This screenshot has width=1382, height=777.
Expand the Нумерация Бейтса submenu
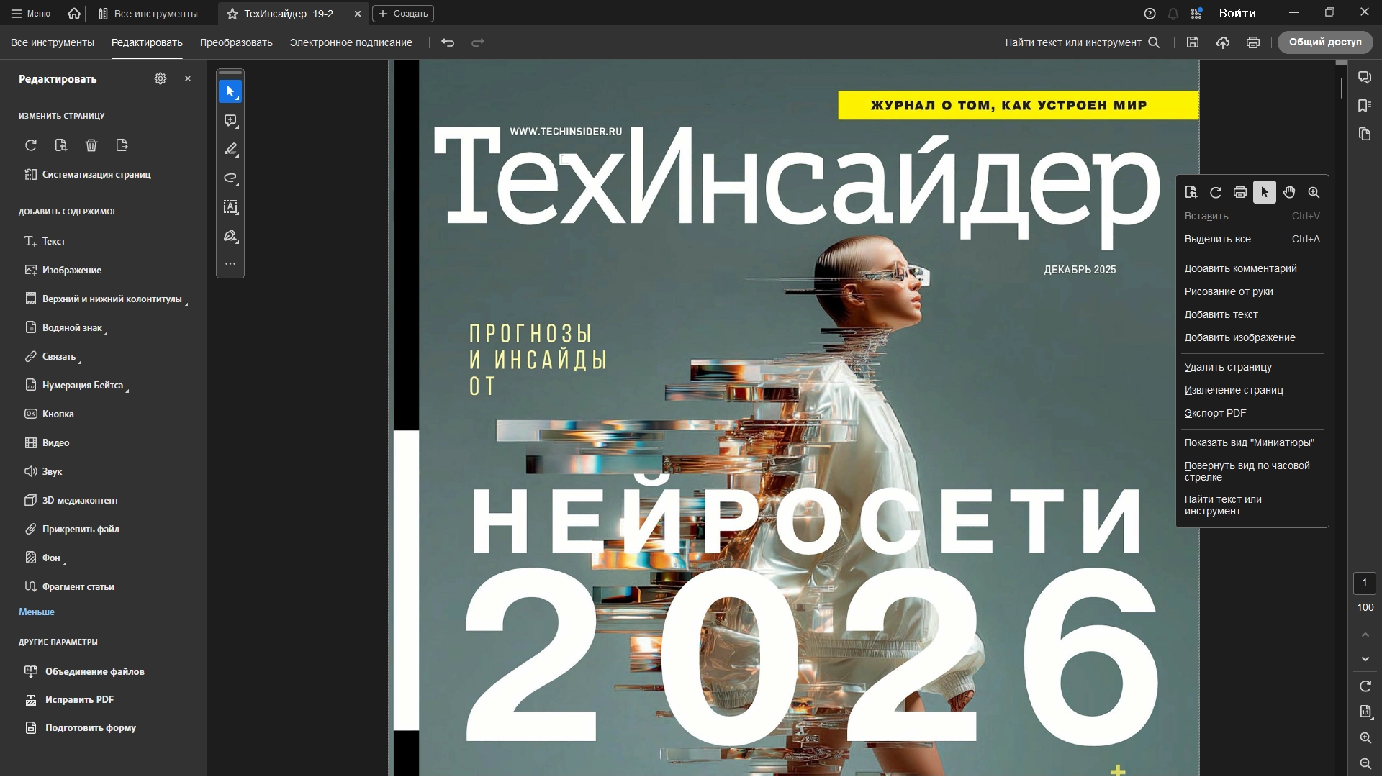(x=82, y=385)
